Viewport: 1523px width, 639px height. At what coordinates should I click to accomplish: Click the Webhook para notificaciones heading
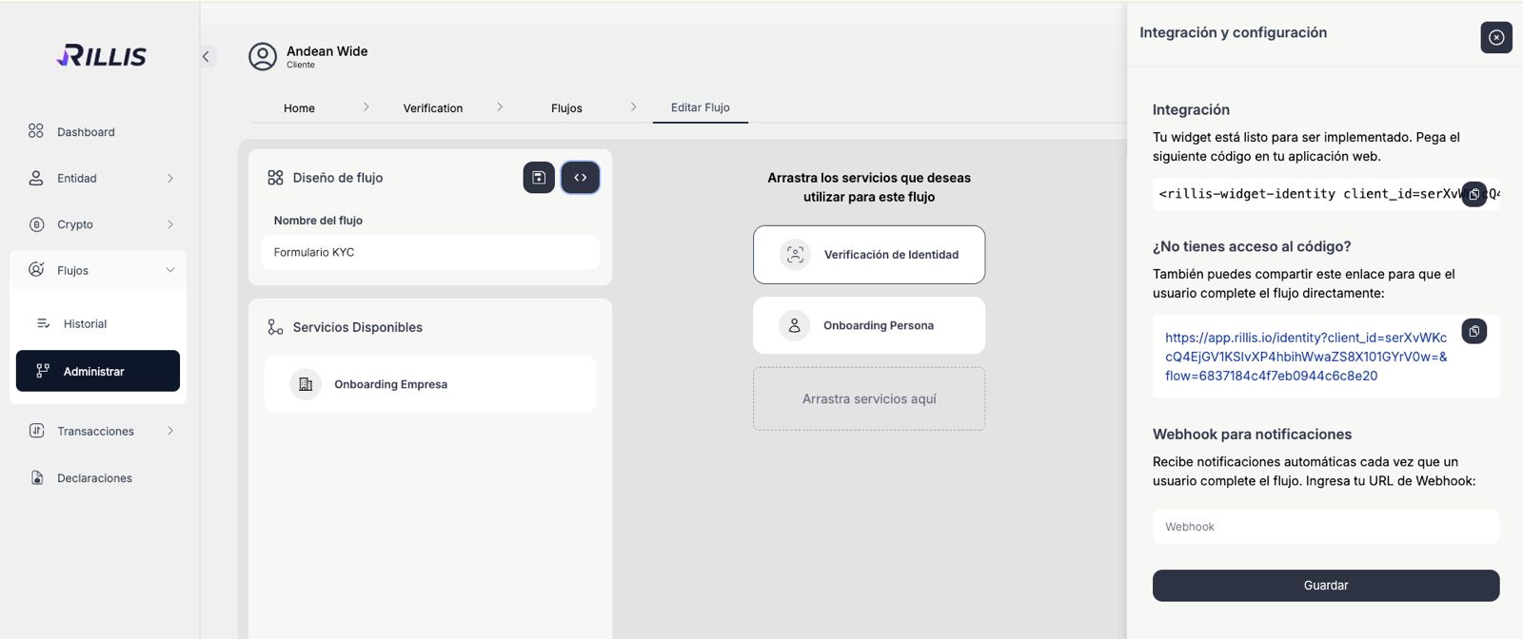[x=1252, y=434]
